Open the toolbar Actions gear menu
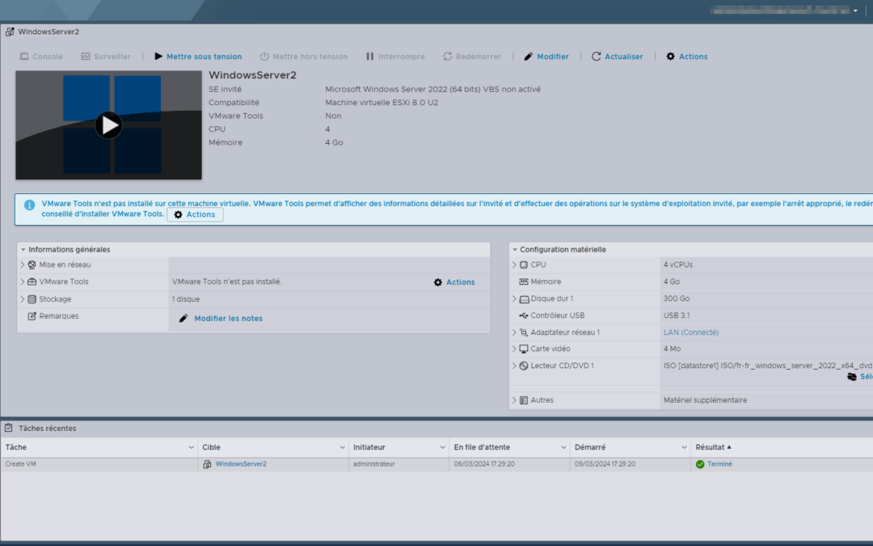 click(x=687, y=57)
